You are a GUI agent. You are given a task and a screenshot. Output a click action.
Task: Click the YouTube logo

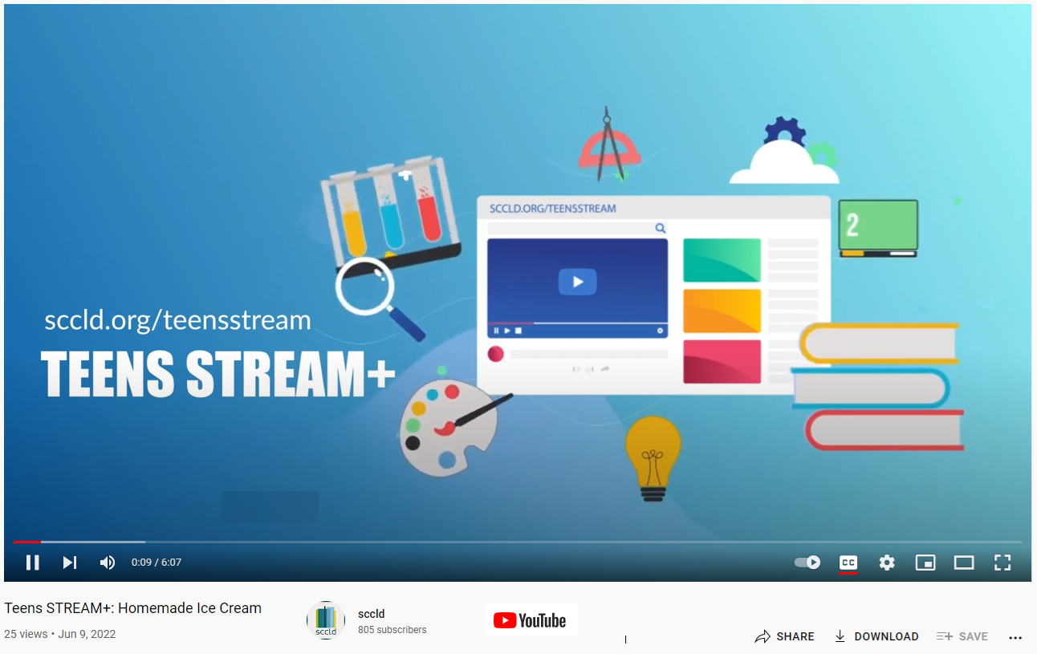[531, 620]
